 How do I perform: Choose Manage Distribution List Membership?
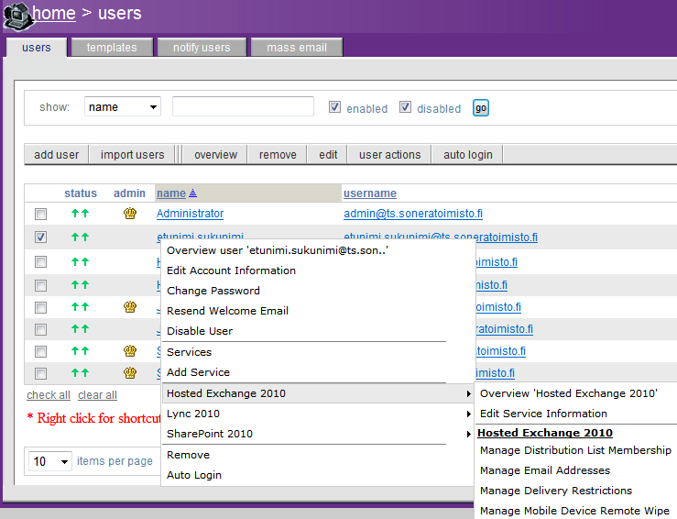click(x=575, y=450)
